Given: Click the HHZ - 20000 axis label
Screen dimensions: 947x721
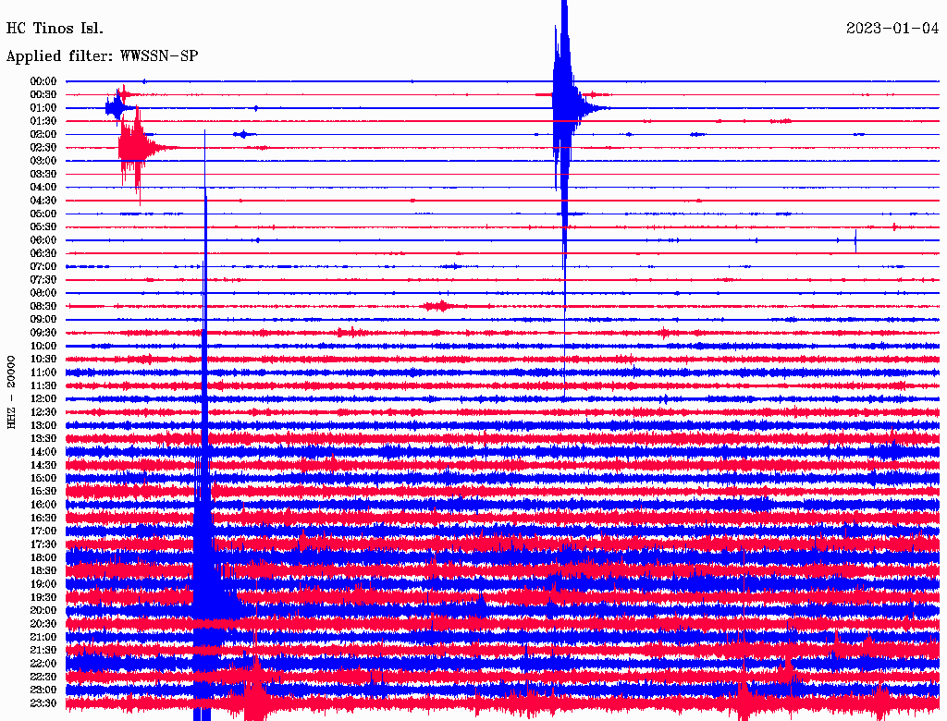Looking at the screenshot, I should click(x=11, y=393).
